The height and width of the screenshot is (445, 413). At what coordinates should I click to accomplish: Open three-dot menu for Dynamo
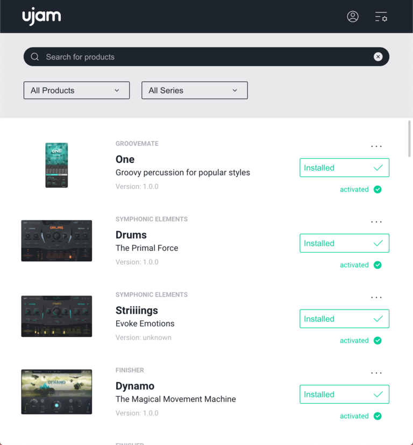click(376, 373)
